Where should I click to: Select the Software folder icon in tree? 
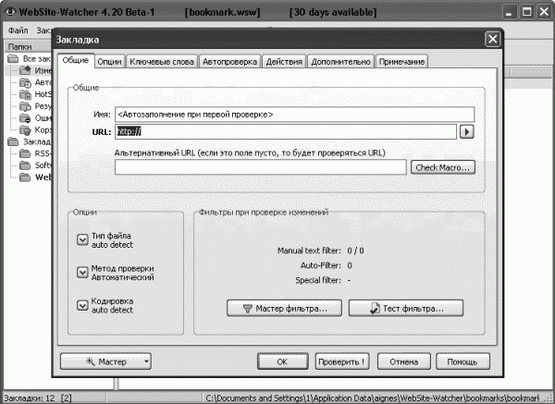25,165
